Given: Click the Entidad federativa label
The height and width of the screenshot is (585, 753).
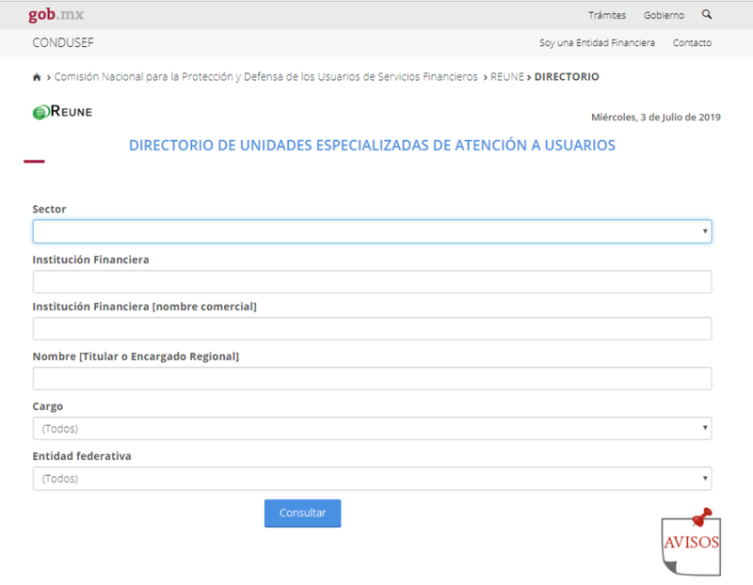Looking at the screenshot, I should click(x=82, y=456).
